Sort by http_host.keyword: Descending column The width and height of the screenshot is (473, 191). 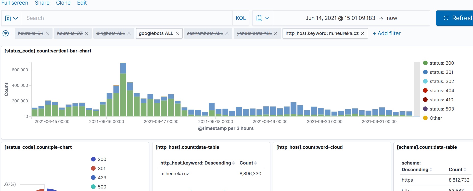tap(197, 163)
